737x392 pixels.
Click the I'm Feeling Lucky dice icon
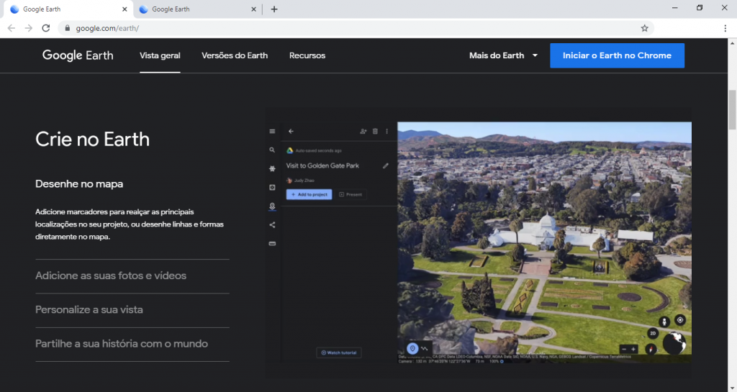(272, 187)
